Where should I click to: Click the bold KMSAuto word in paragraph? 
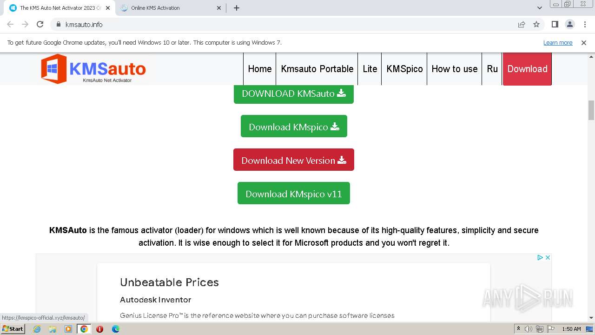click(x=68, y=230)
